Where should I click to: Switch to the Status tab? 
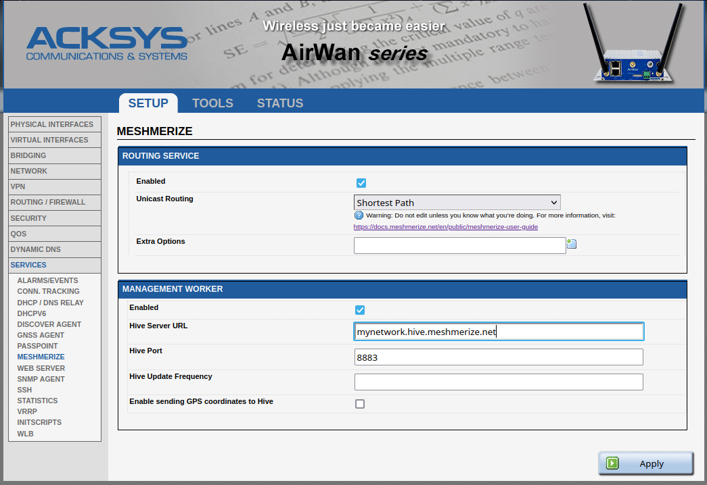pos(280,103)
